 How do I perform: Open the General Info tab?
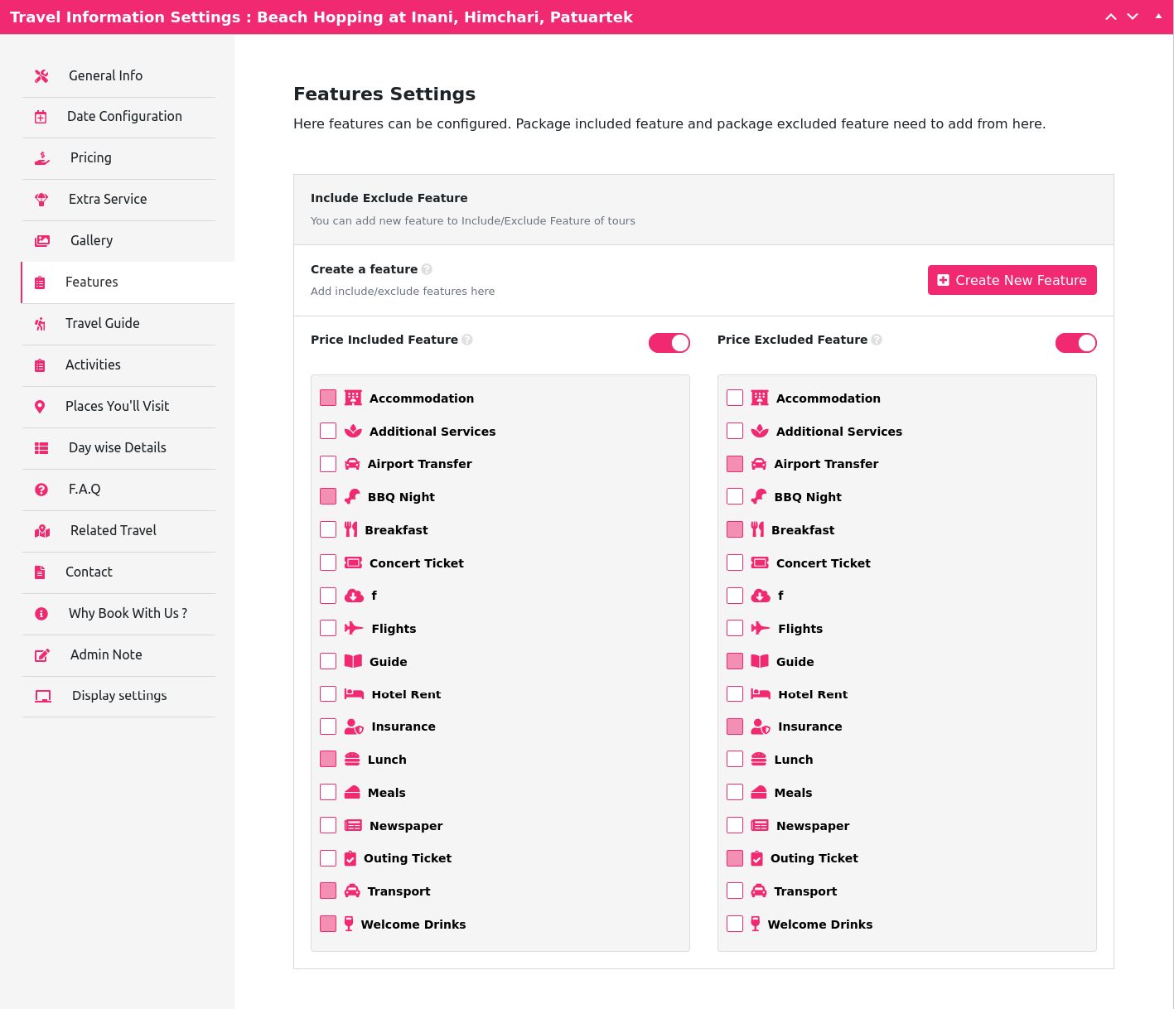pyautogui.click(x=118, y=76)
